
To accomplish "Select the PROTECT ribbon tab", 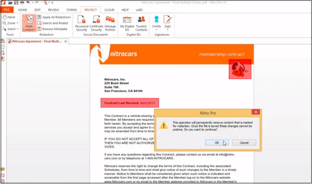I will 90,10.
